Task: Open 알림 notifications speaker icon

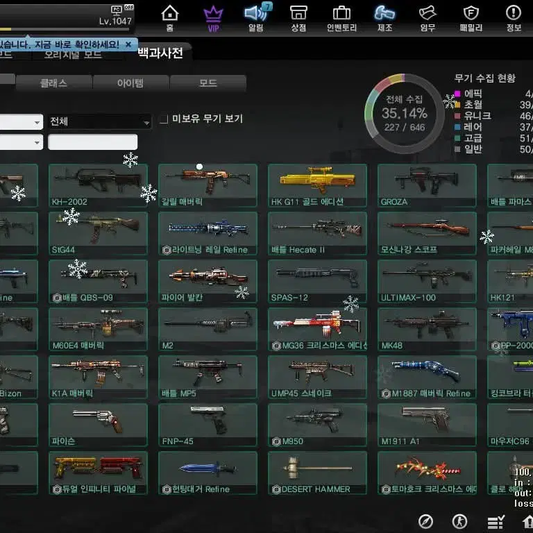Action: (256, 19)
